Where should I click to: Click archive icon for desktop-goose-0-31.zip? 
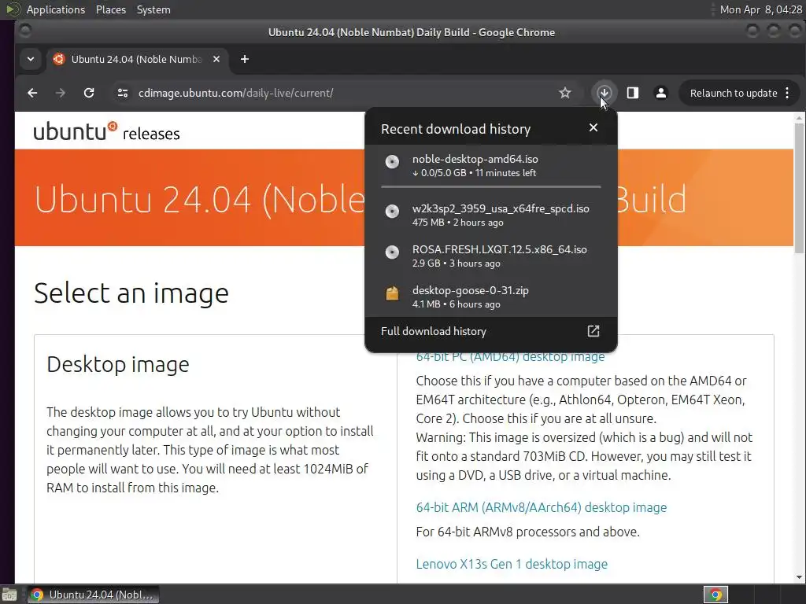click(x=392, y=293)
